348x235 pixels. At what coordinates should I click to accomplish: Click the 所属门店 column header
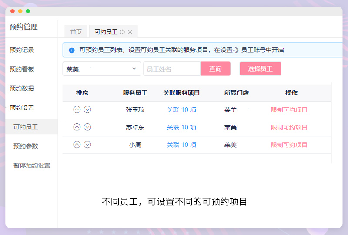click(236, 93)
